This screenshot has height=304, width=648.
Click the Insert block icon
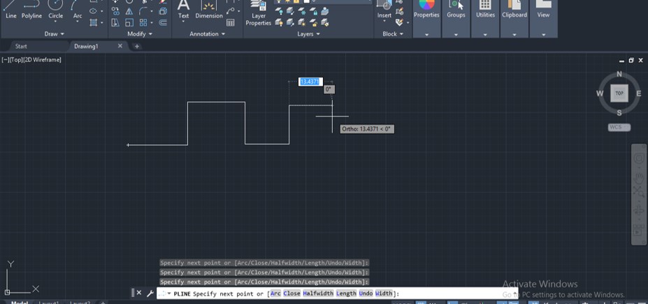click(384, 10)
